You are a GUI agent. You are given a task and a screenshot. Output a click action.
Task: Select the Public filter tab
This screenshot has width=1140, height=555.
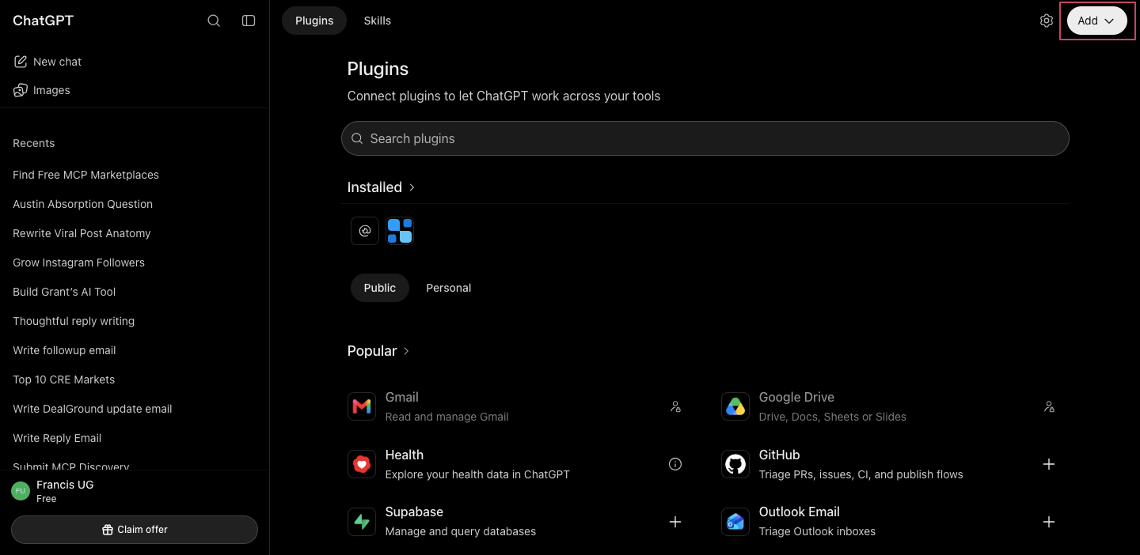tap(380, 288)
